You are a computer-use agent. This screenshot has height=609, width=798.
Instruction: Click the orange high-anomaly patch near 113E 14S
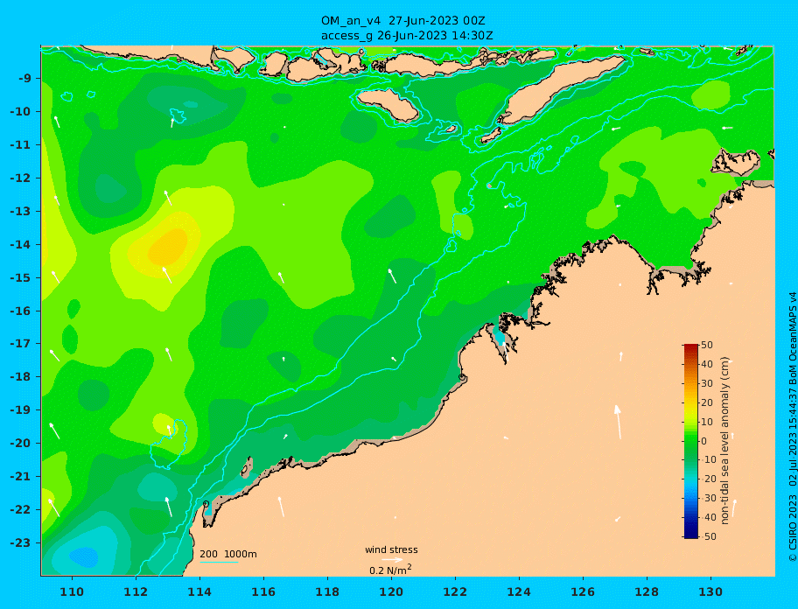168,247
